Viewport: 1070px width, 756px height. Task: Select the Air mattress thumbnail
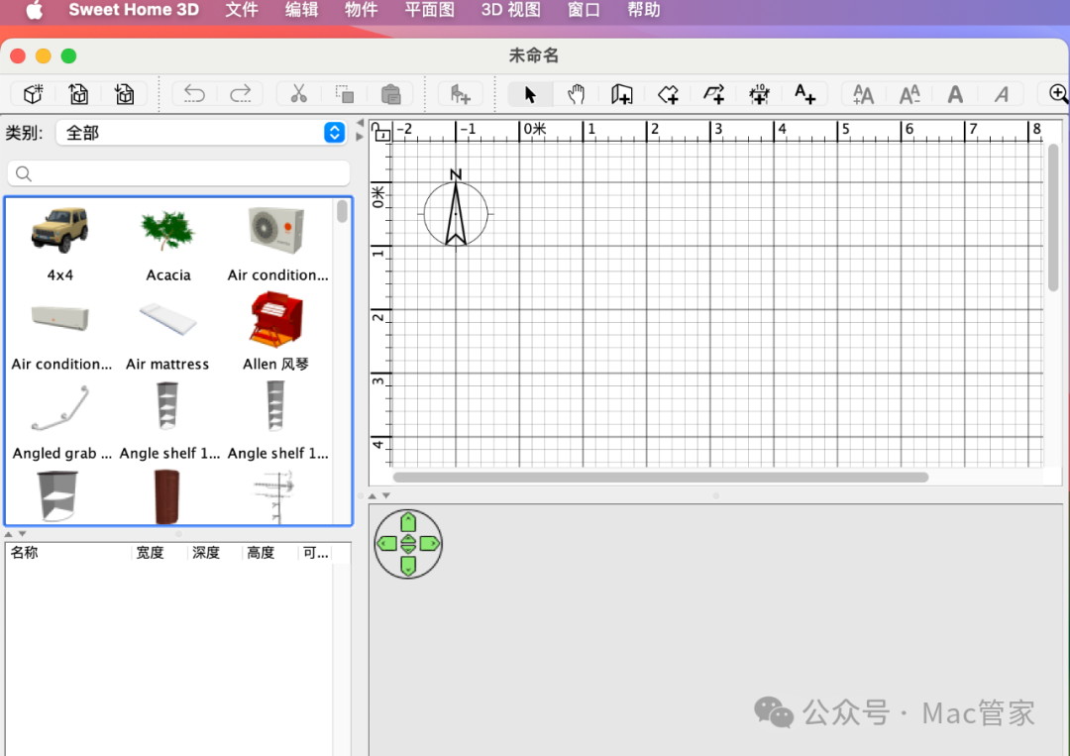tap(167, 319)
